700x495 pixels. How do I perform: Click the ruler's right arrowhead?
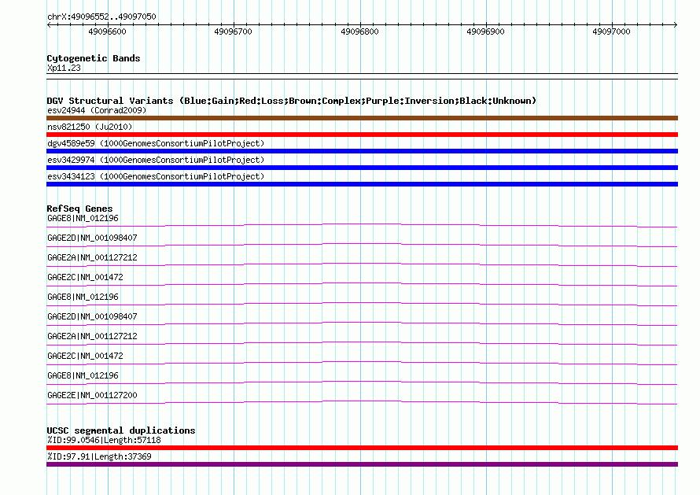click(675, 25)
